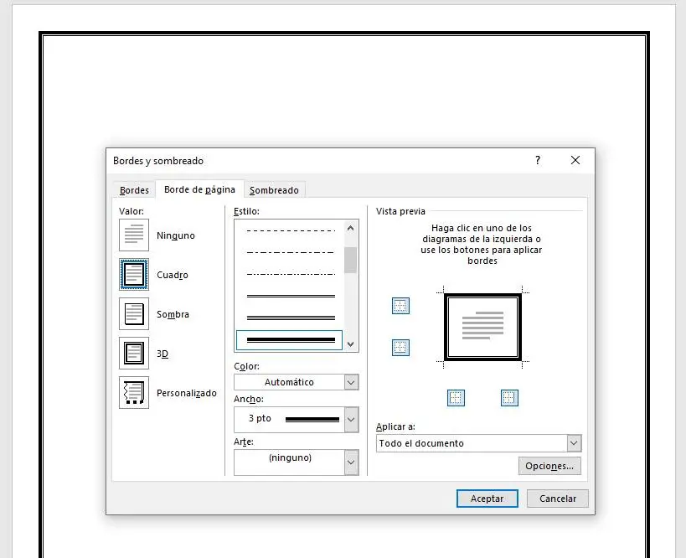
Task: Click the Opciones... button
Action: coord(549,466)
